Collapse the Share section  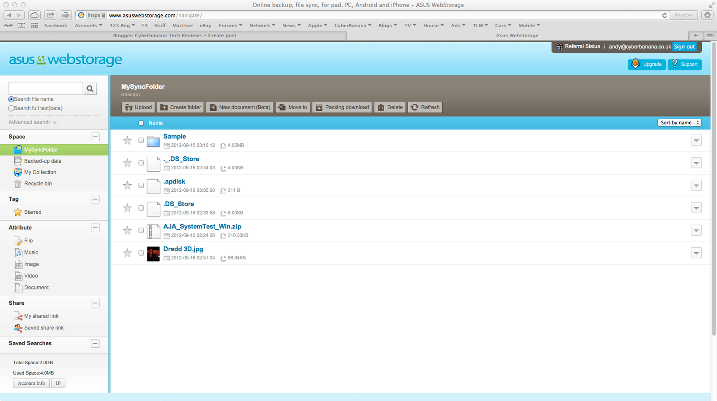(x=95, y=303)
